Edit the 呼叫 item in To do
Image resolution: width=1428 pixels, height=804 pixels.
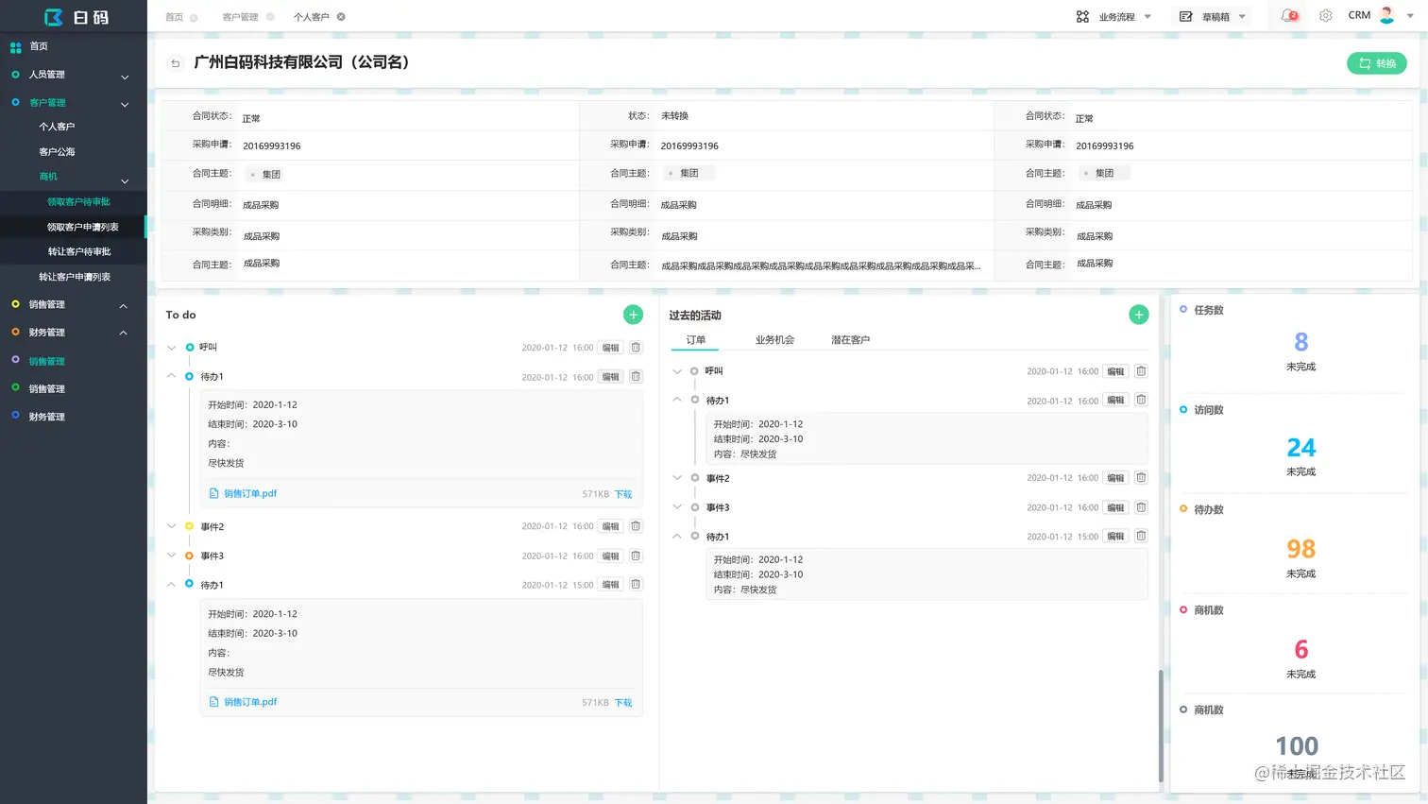[x=611, y=348]
